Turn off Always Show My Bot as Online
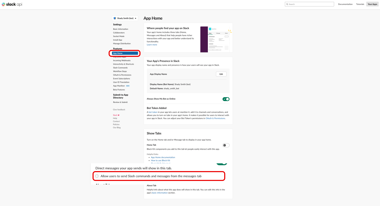The width and height of the screenshot is (380, 206). tap(226, 99)
